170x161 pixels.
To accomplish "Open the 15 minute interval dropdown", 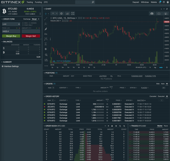I will coord(54,13).
